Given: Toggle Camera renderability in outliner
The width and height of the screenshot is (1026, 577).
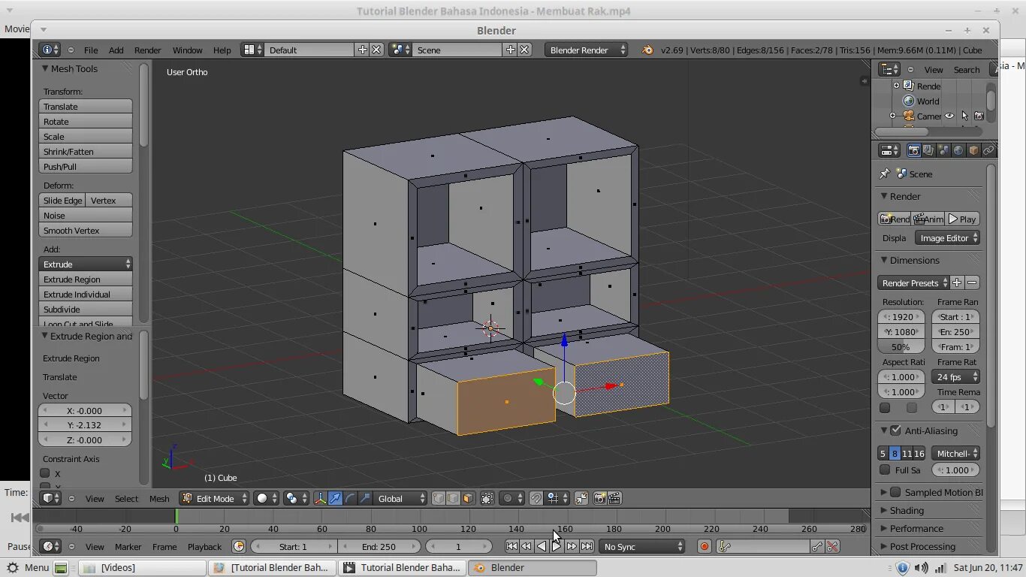Looking at the screenshot, I should pos(979,116).
